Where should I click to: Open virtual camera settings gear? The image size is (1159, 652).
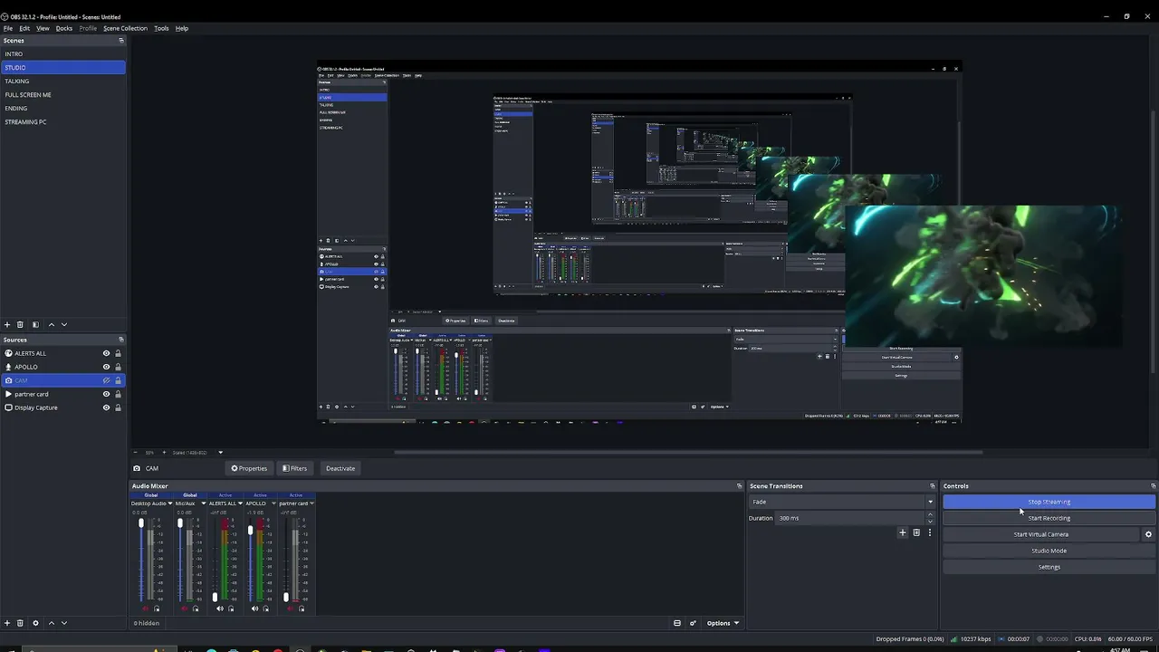click(1148, 534)
